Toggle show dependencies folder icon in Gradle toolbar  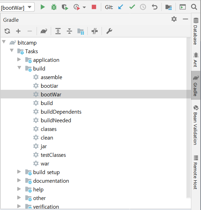coord(80,31)
